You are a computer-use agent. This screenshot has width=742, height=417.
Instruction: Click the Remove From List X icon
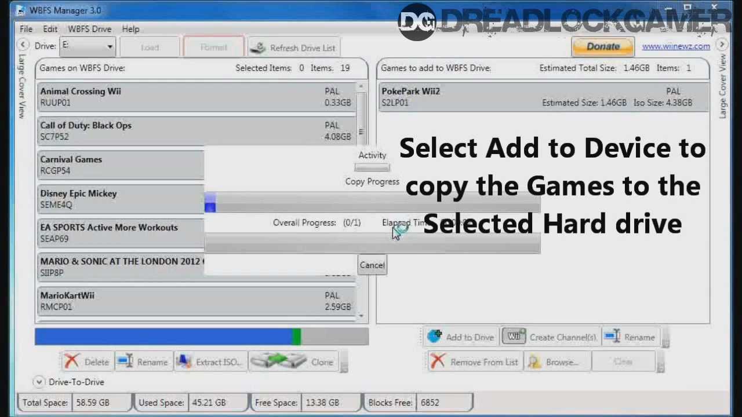tap(438, 362)
